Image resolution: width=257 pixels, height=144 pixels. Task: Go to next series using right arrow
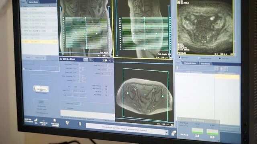point(112,61)
